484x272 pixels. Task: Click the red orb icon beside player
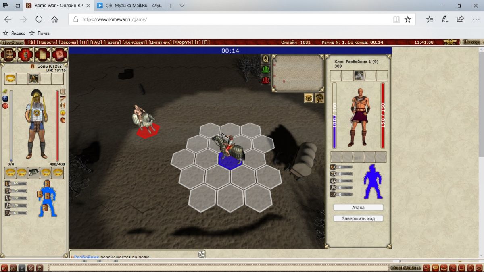coord(5,106)
